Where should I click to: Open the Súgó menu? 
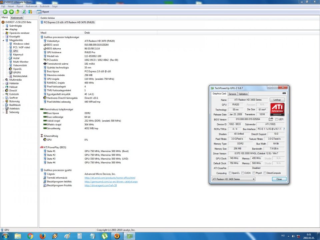[55, 6]
